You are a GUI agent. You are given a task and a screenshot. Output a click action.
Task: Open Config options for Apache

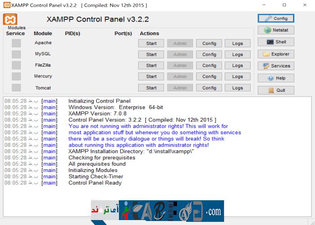tap(209, 43)
